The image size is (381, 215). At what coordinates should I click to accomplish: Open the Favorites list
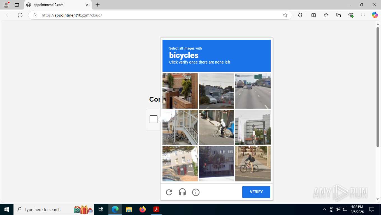tap(326, 15)
